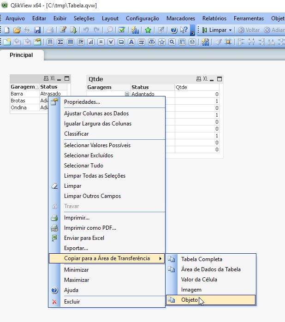Select Propriedades... from context menu

pyautogui.click(x=107, y=102)
